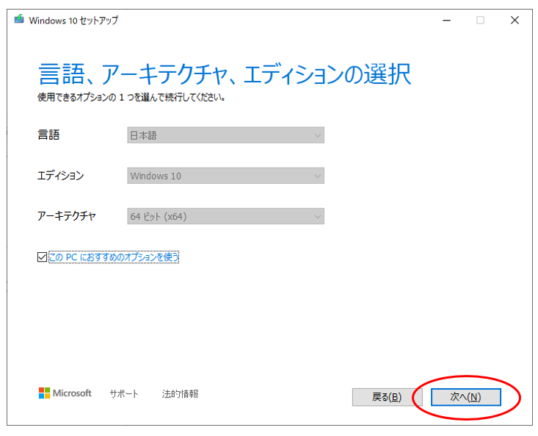The height and width of the screenshot is (436, 538).
Task: Click the エディション field label
Action: click(x=61, y=176)
